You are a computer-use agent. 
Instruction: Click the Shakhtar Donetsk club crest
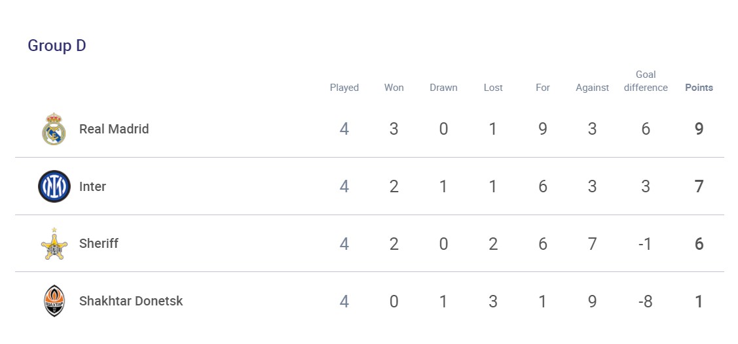click(x=54, y=301)
